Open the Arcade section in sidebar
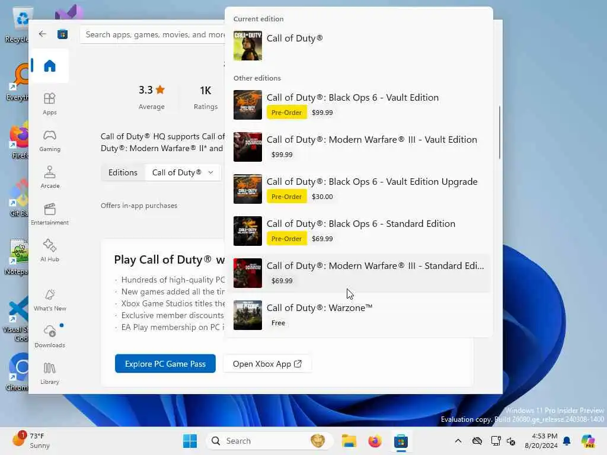Viewport: 607px width, 455px height. tap(50, 178)
